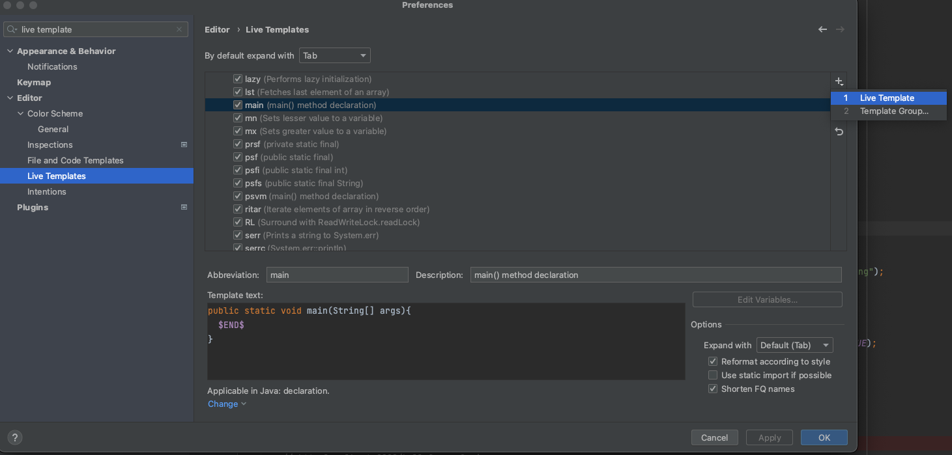Disable Shorten FQ names
Screen dimensions: 952x455
click(713, 389)
